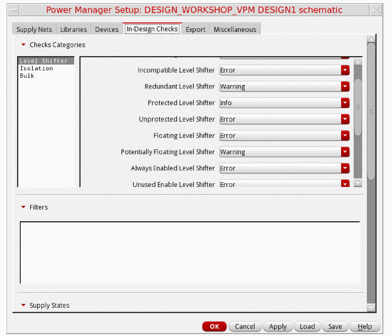Close the Power Manager Setup window
The image size is (392, 336).
click(x=376, y=10)
